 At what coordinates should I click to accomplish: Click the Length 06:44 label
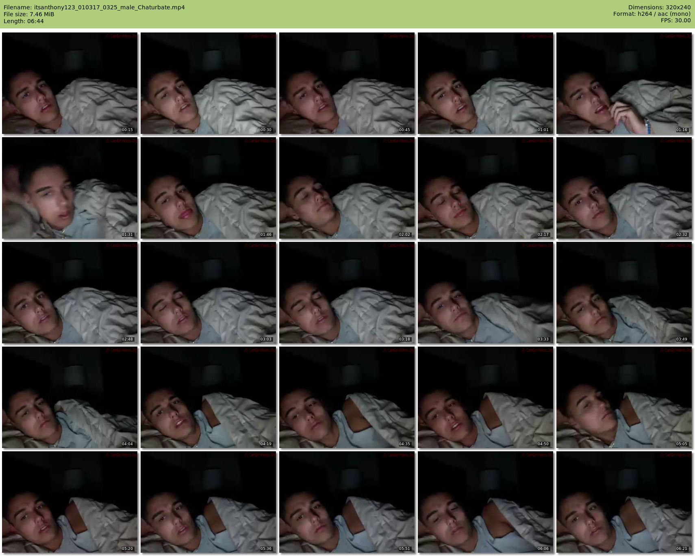[x=24, y=21]
